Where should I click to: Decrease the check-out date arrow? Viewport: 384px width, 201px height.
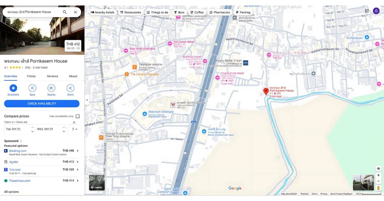[x=64, y=131]
